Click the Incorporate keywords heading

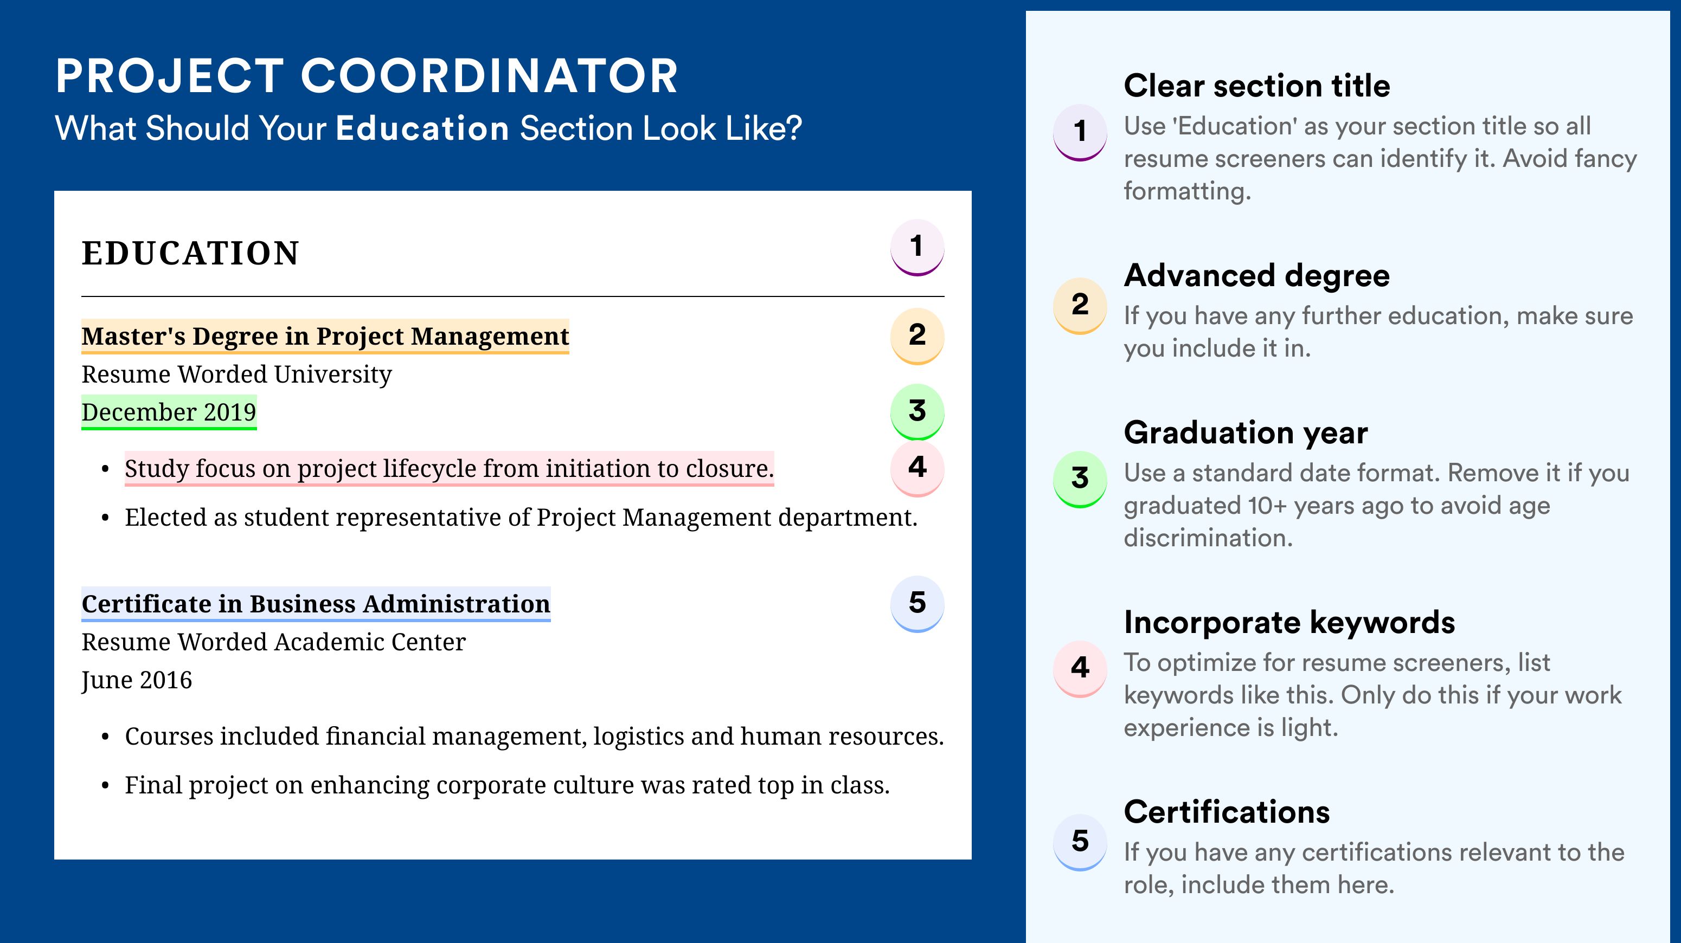(1289, 622)
